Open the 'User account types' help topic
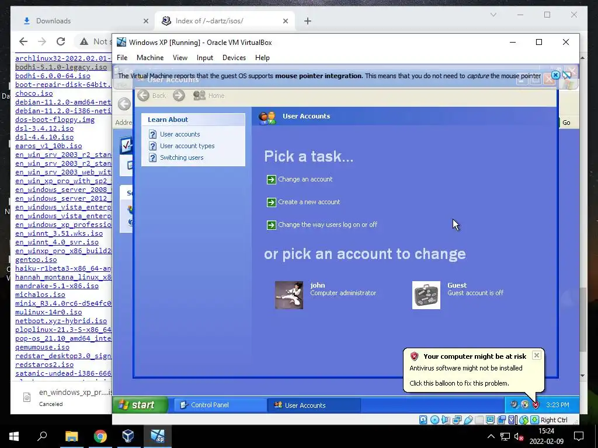The image size is (598, 448). [187, 146]
